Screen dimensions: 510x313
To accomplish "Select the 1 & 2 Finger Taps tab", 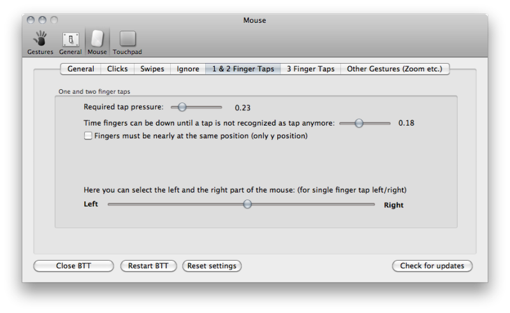I will [243, 69].
